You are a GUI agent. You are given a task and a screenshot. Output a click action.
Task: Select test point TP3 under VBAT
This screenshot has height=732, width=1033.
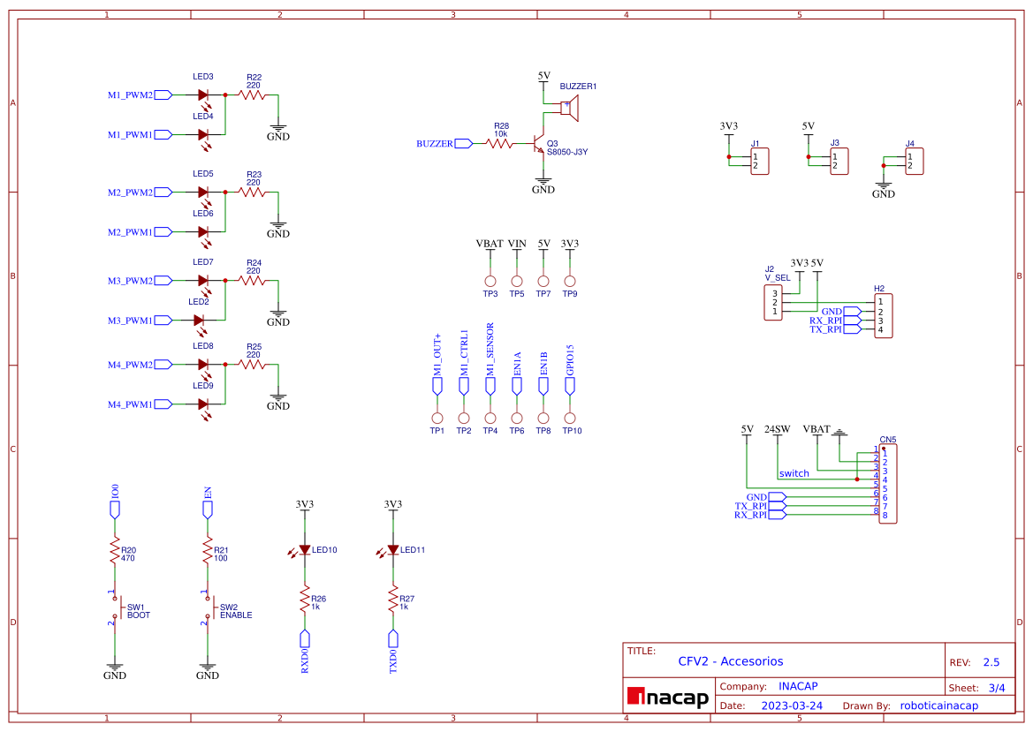pos(490,281)
